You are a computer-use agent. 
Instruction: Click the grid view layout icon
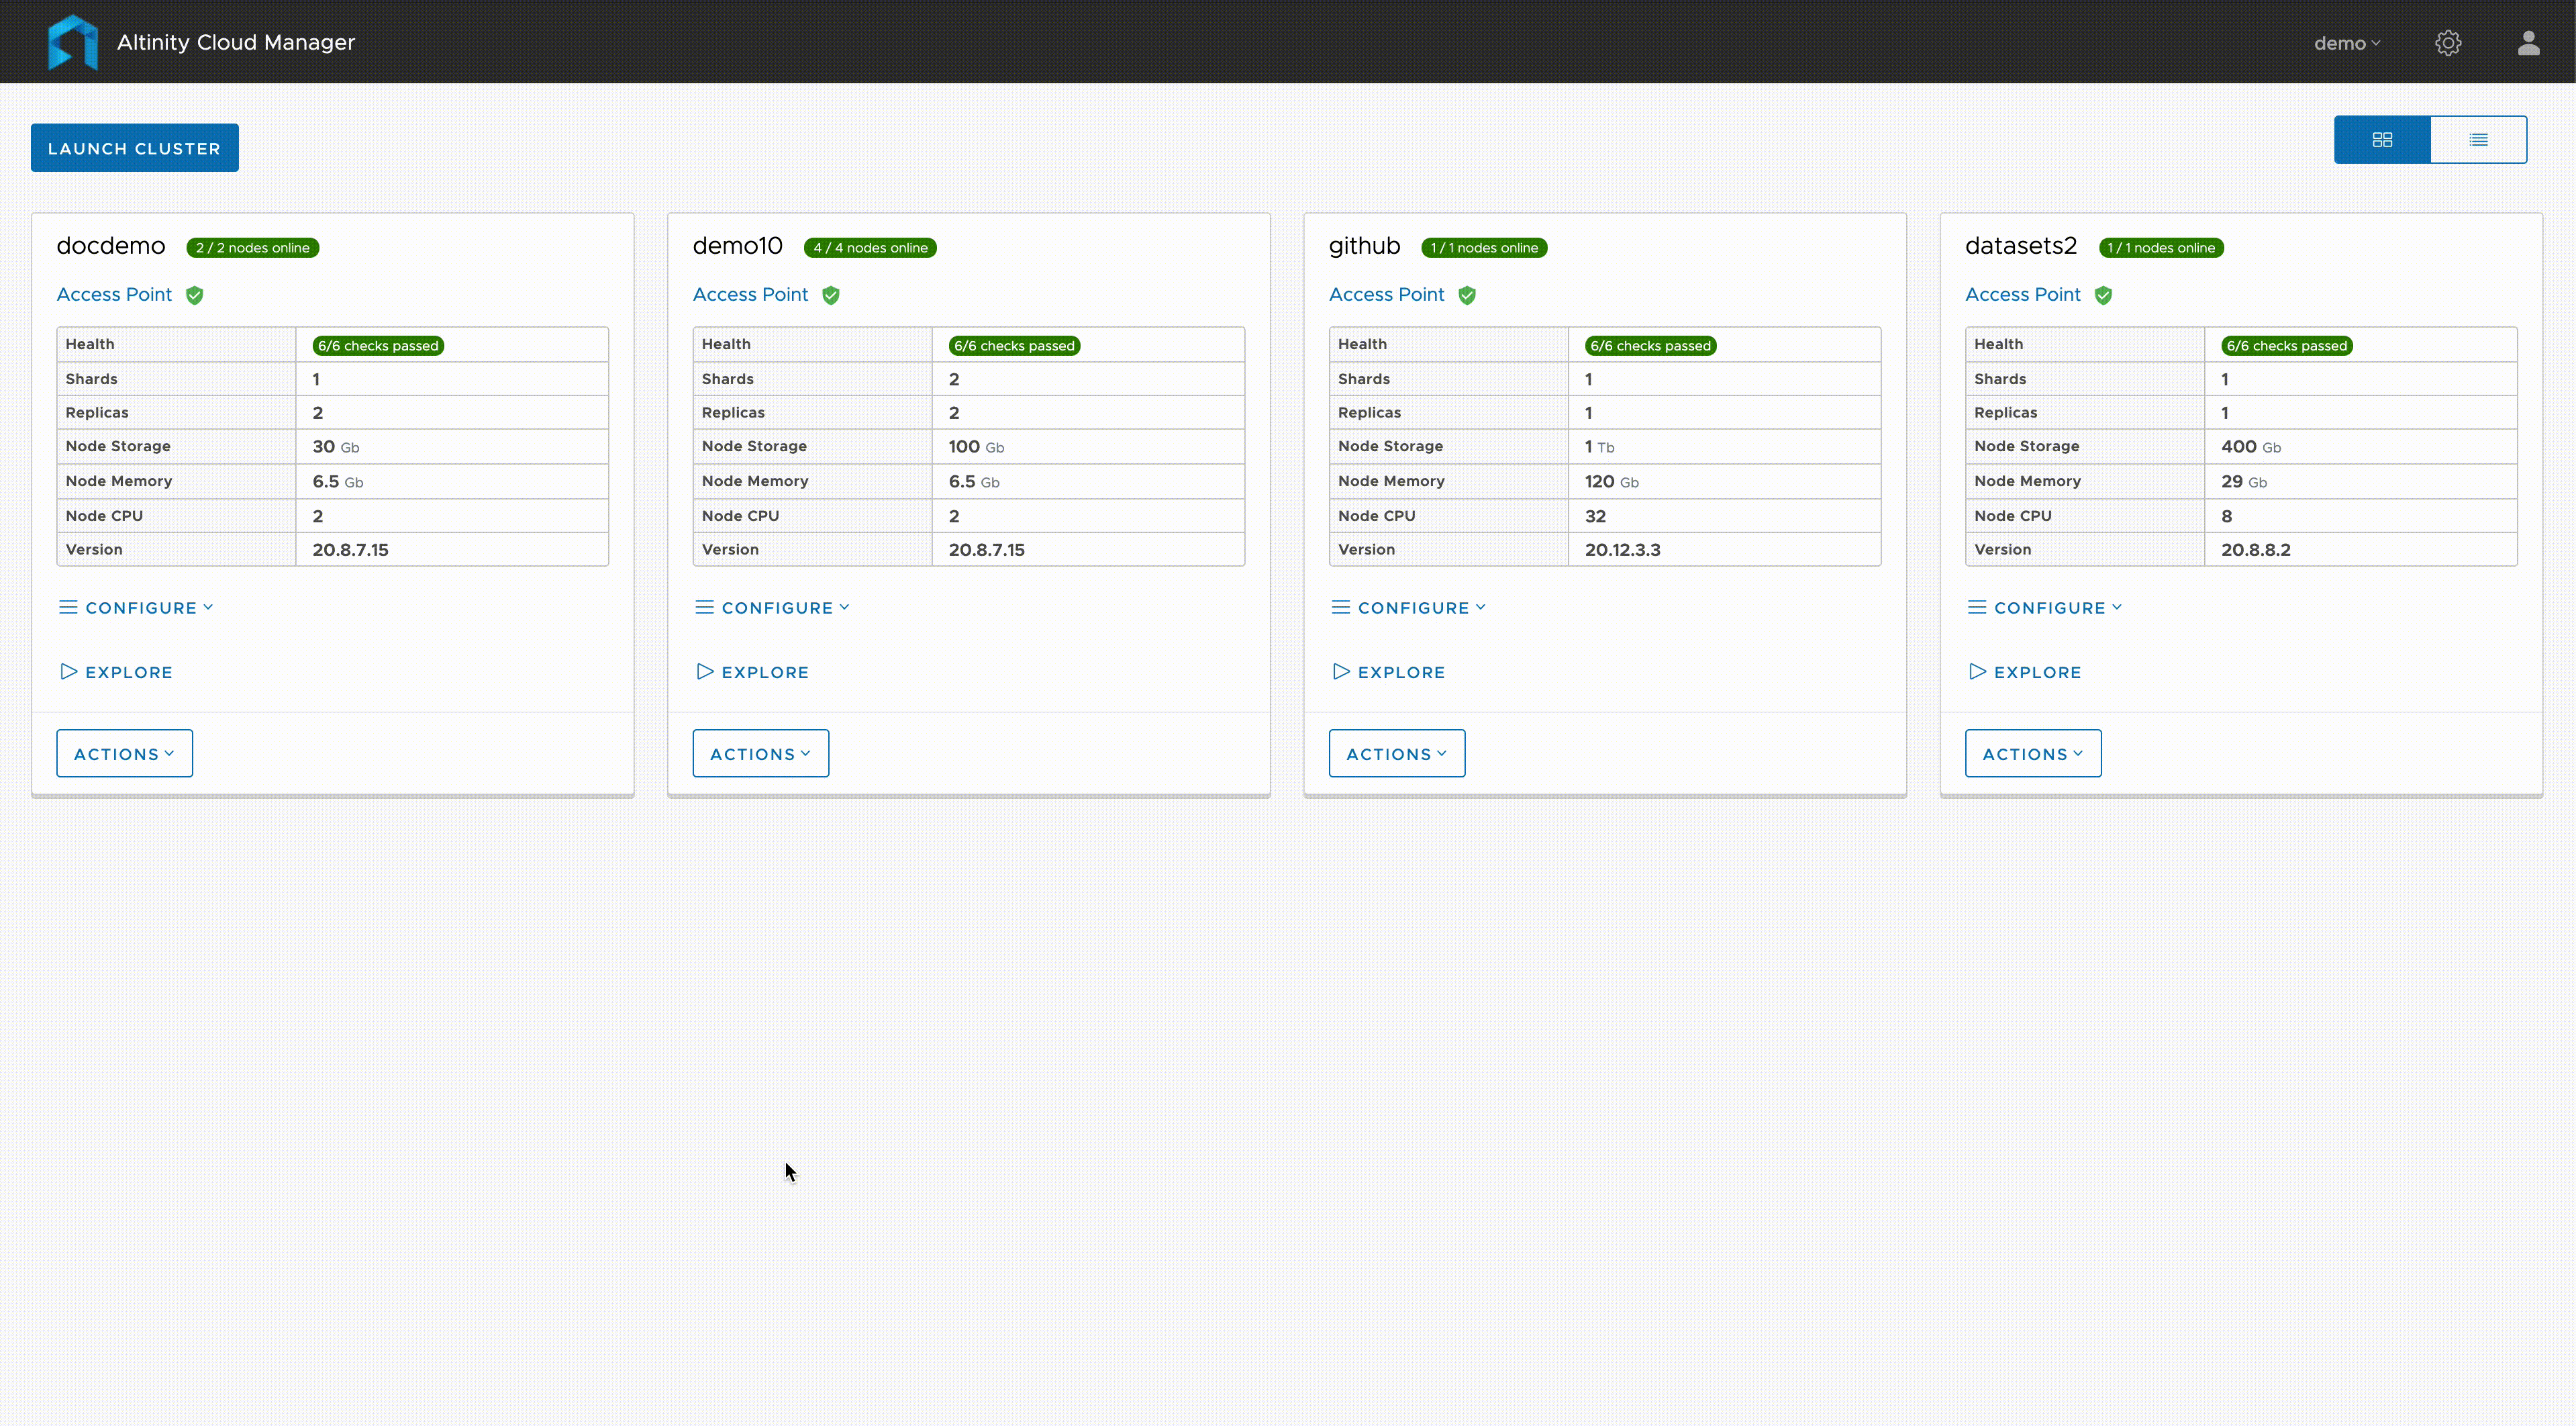click(2383, 139)
